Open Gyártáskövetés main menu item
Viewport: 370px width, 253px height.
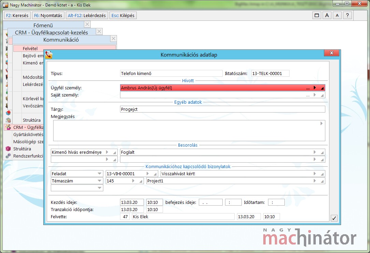[28, 135]
